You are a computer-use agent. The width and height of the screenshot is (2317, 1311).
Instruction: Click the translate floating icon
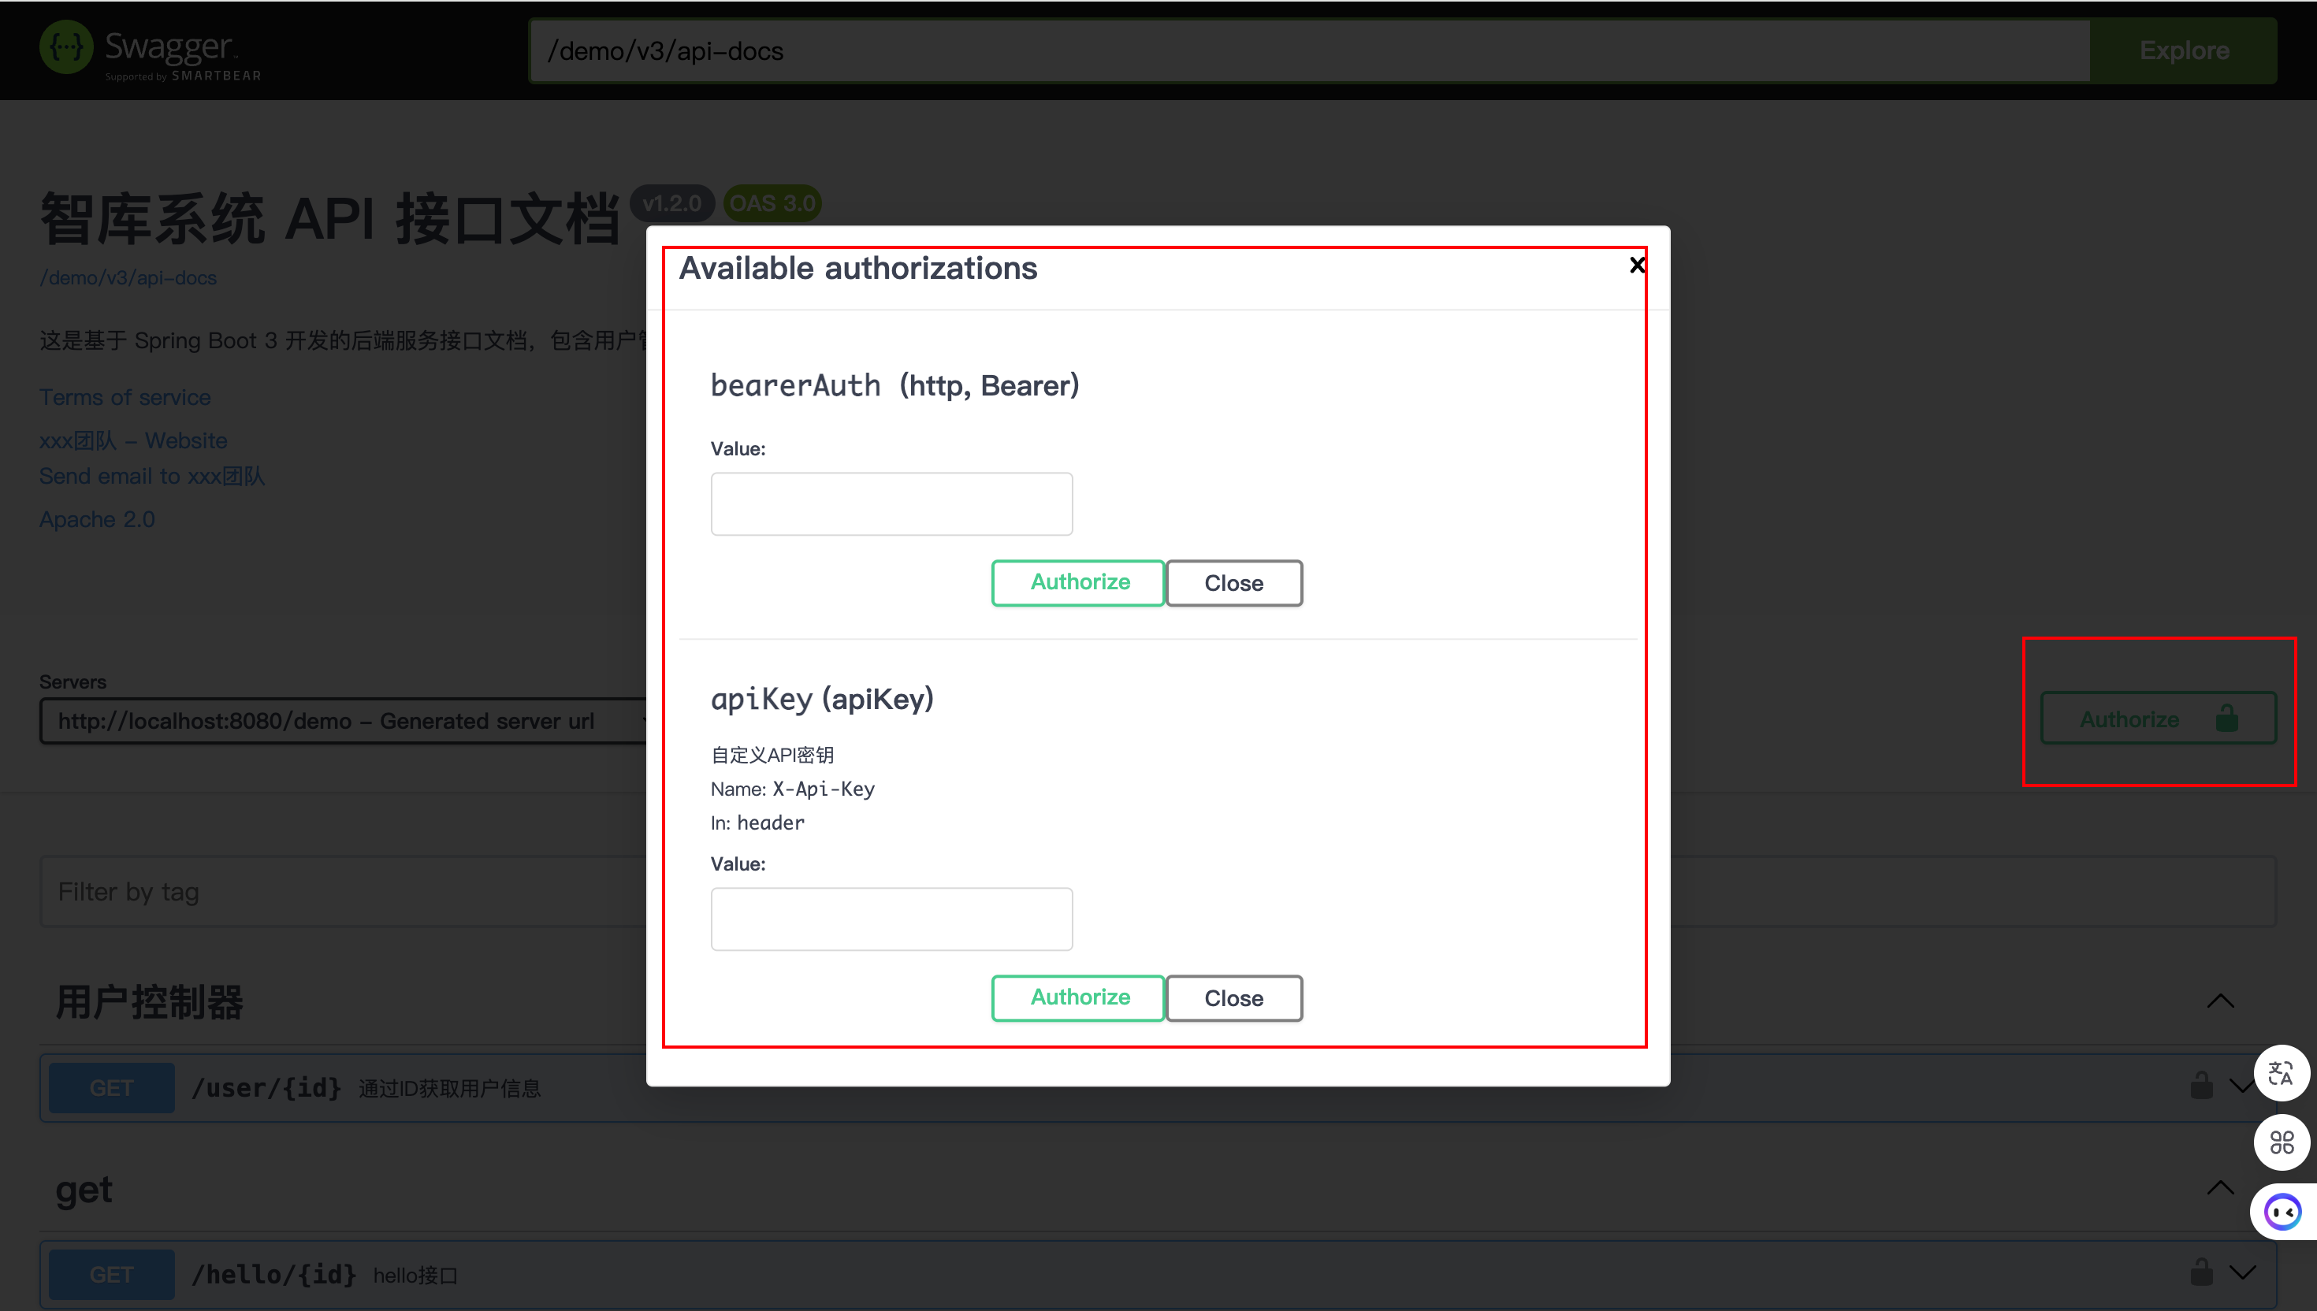2281,1073
